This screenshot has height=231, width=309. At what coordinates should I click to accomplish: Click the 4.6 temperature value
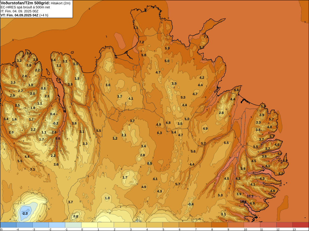click(277, 145)
